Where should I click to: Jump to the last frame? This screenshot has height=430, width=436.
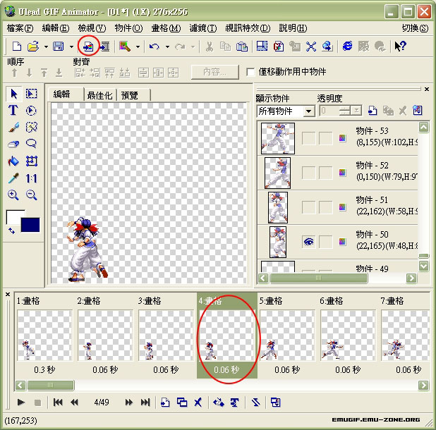(x=145, y=403)
